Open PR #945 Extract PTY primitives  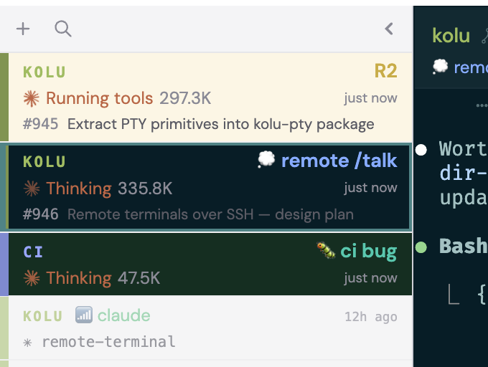pyautogui.click(x=199, y=124)
